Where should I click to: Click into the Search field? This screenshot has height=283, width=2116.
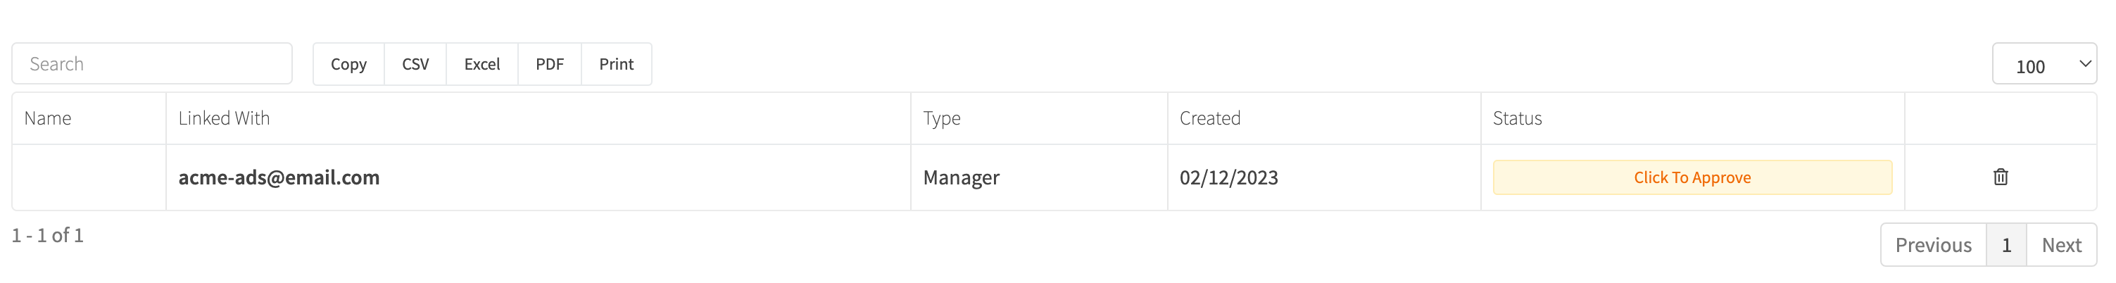coord(152,64)
